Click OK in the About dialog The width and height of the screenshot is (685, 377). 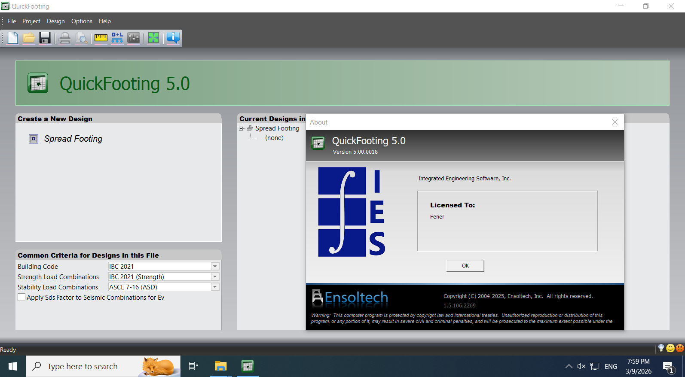pyautogui.click(x=465, y=266)
